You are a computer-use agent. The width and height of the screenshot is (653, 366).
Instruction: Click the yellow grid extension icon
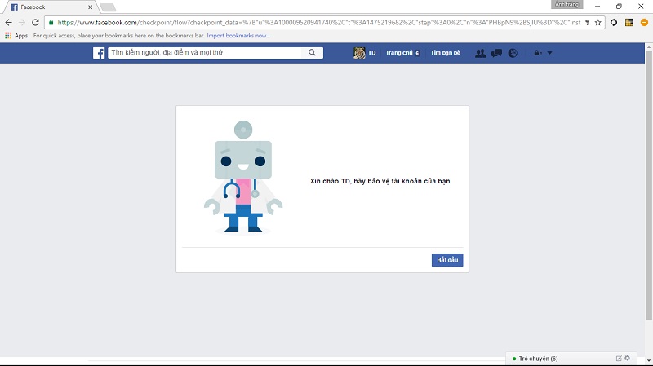tap(629, 23)
